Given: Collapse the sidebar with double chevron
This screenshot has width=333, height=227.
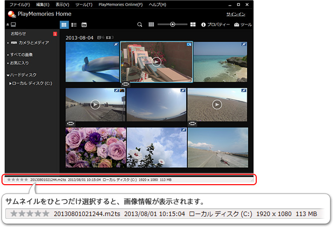Looking at the screenshot, I should coord(7,24).
